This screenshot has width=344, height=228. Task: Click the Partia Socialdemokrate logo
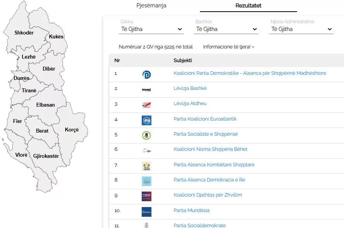click(146, 225)
